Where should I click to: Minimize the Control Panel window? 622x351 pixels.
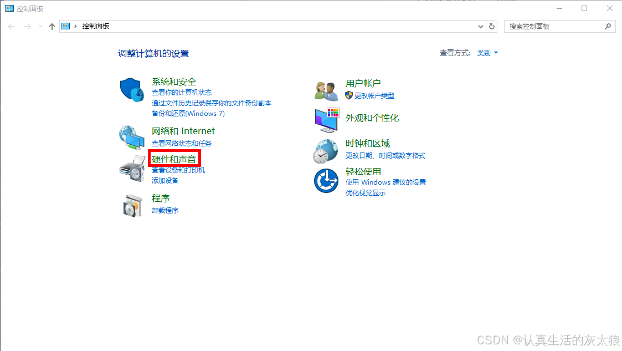point(559,8)
